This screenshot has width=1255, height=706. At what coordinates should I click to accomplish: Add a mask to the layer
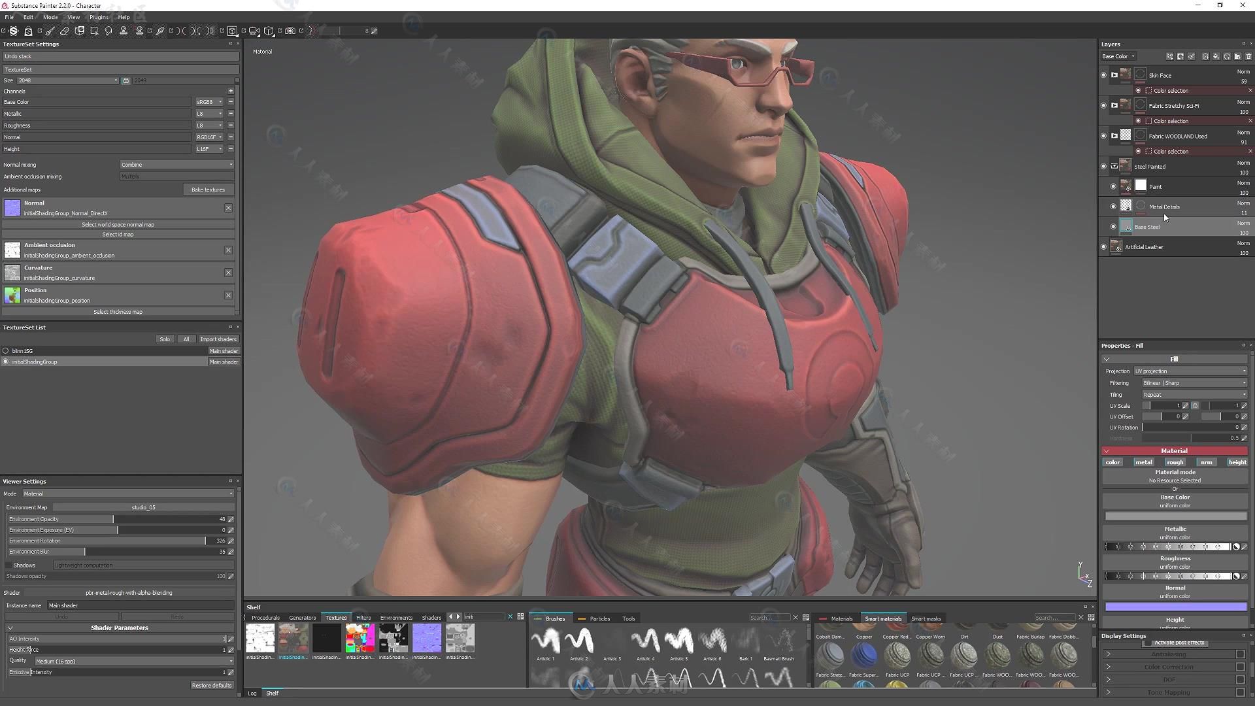point(1180,56)
